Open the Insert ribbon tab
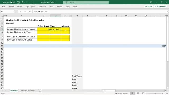This screenshot has width=169, height=95. pos(20,6)
